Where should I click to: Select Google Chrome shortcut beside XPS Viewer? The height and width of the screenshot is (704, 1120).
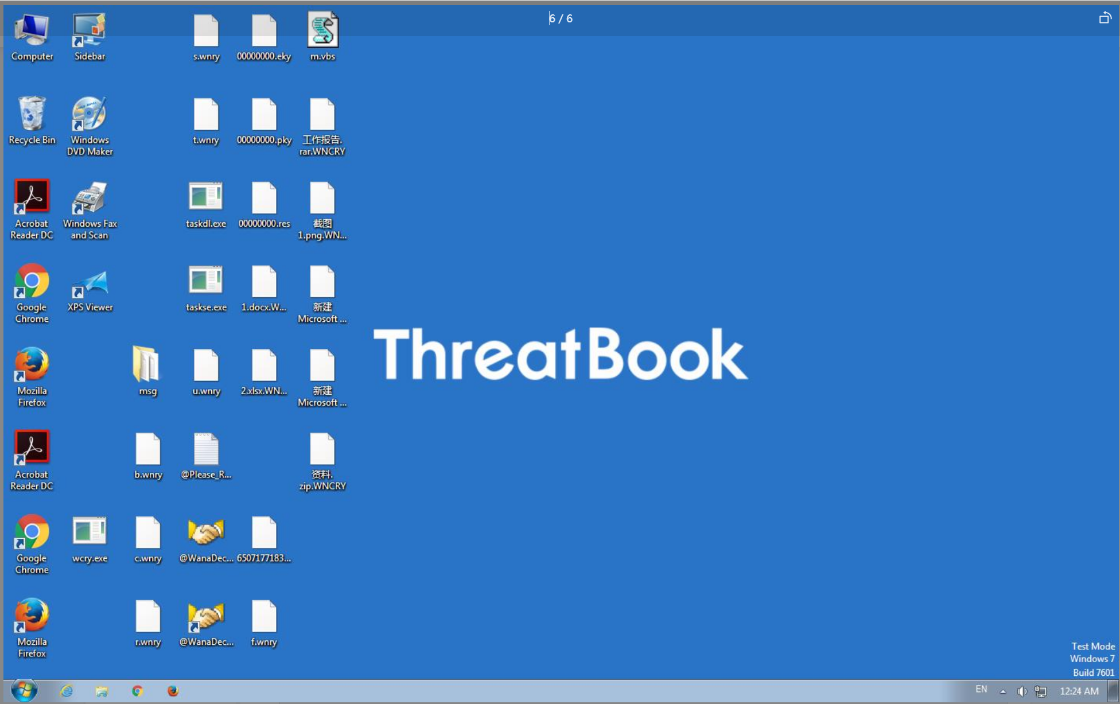(x=32, y=294)
